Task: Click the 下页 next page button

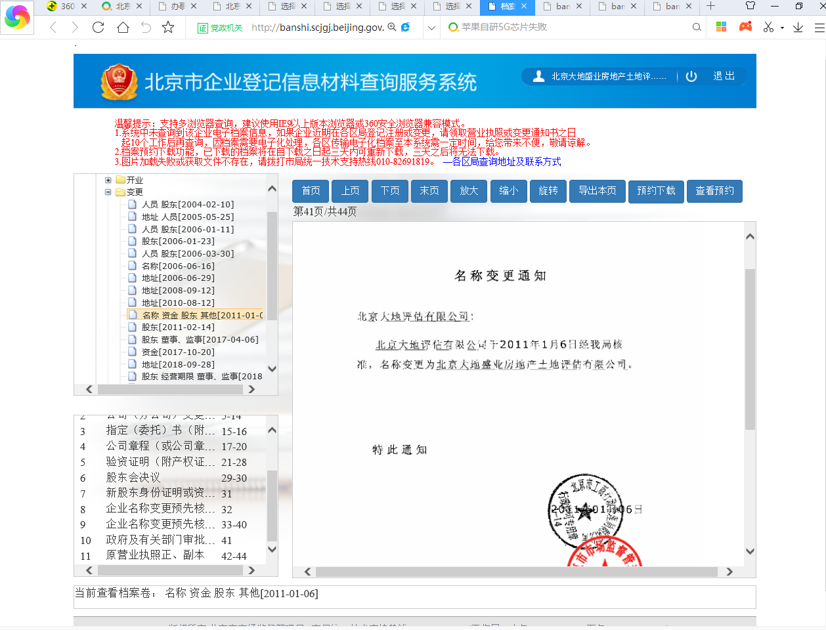Action: 390,191
